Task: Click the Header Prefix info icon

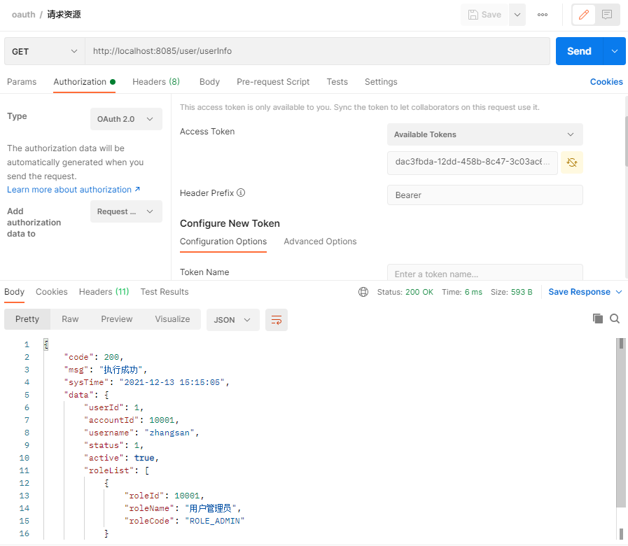Action: (x=241, y=192)
